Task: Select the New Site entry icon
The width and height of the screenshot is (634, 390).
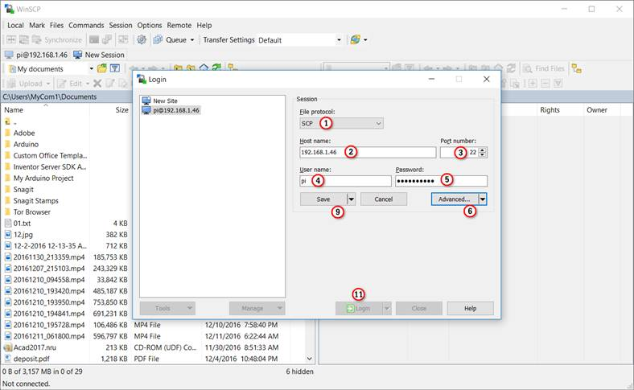Action: coord(146,101)
